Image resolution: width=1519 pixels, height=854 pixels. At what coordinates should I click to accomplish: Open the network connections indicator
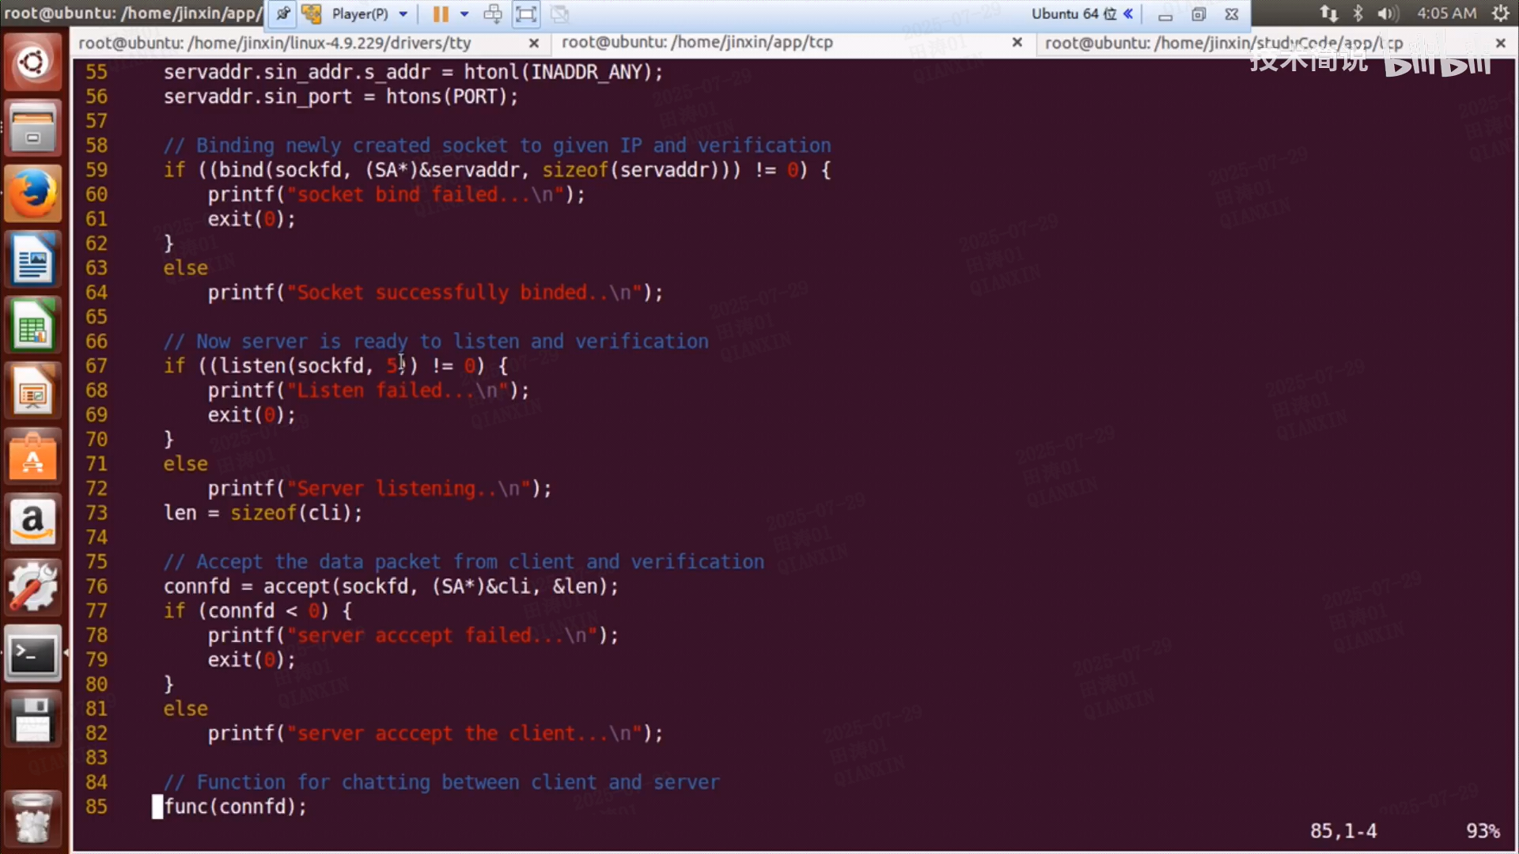(x=1328, y=13)
